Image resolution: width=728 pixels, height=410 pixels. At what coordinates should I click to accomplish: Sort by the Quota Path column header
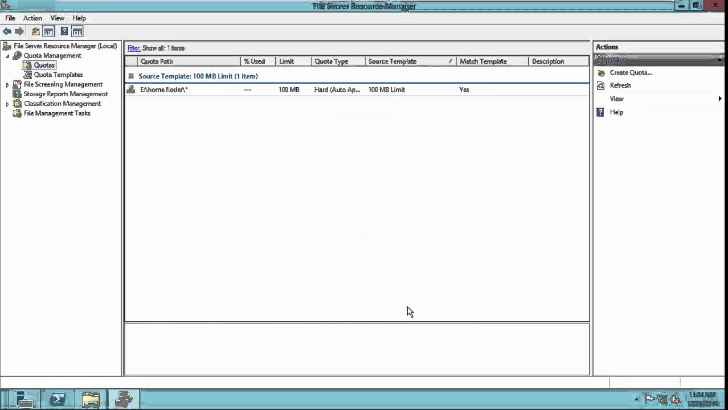pos(189,61)
